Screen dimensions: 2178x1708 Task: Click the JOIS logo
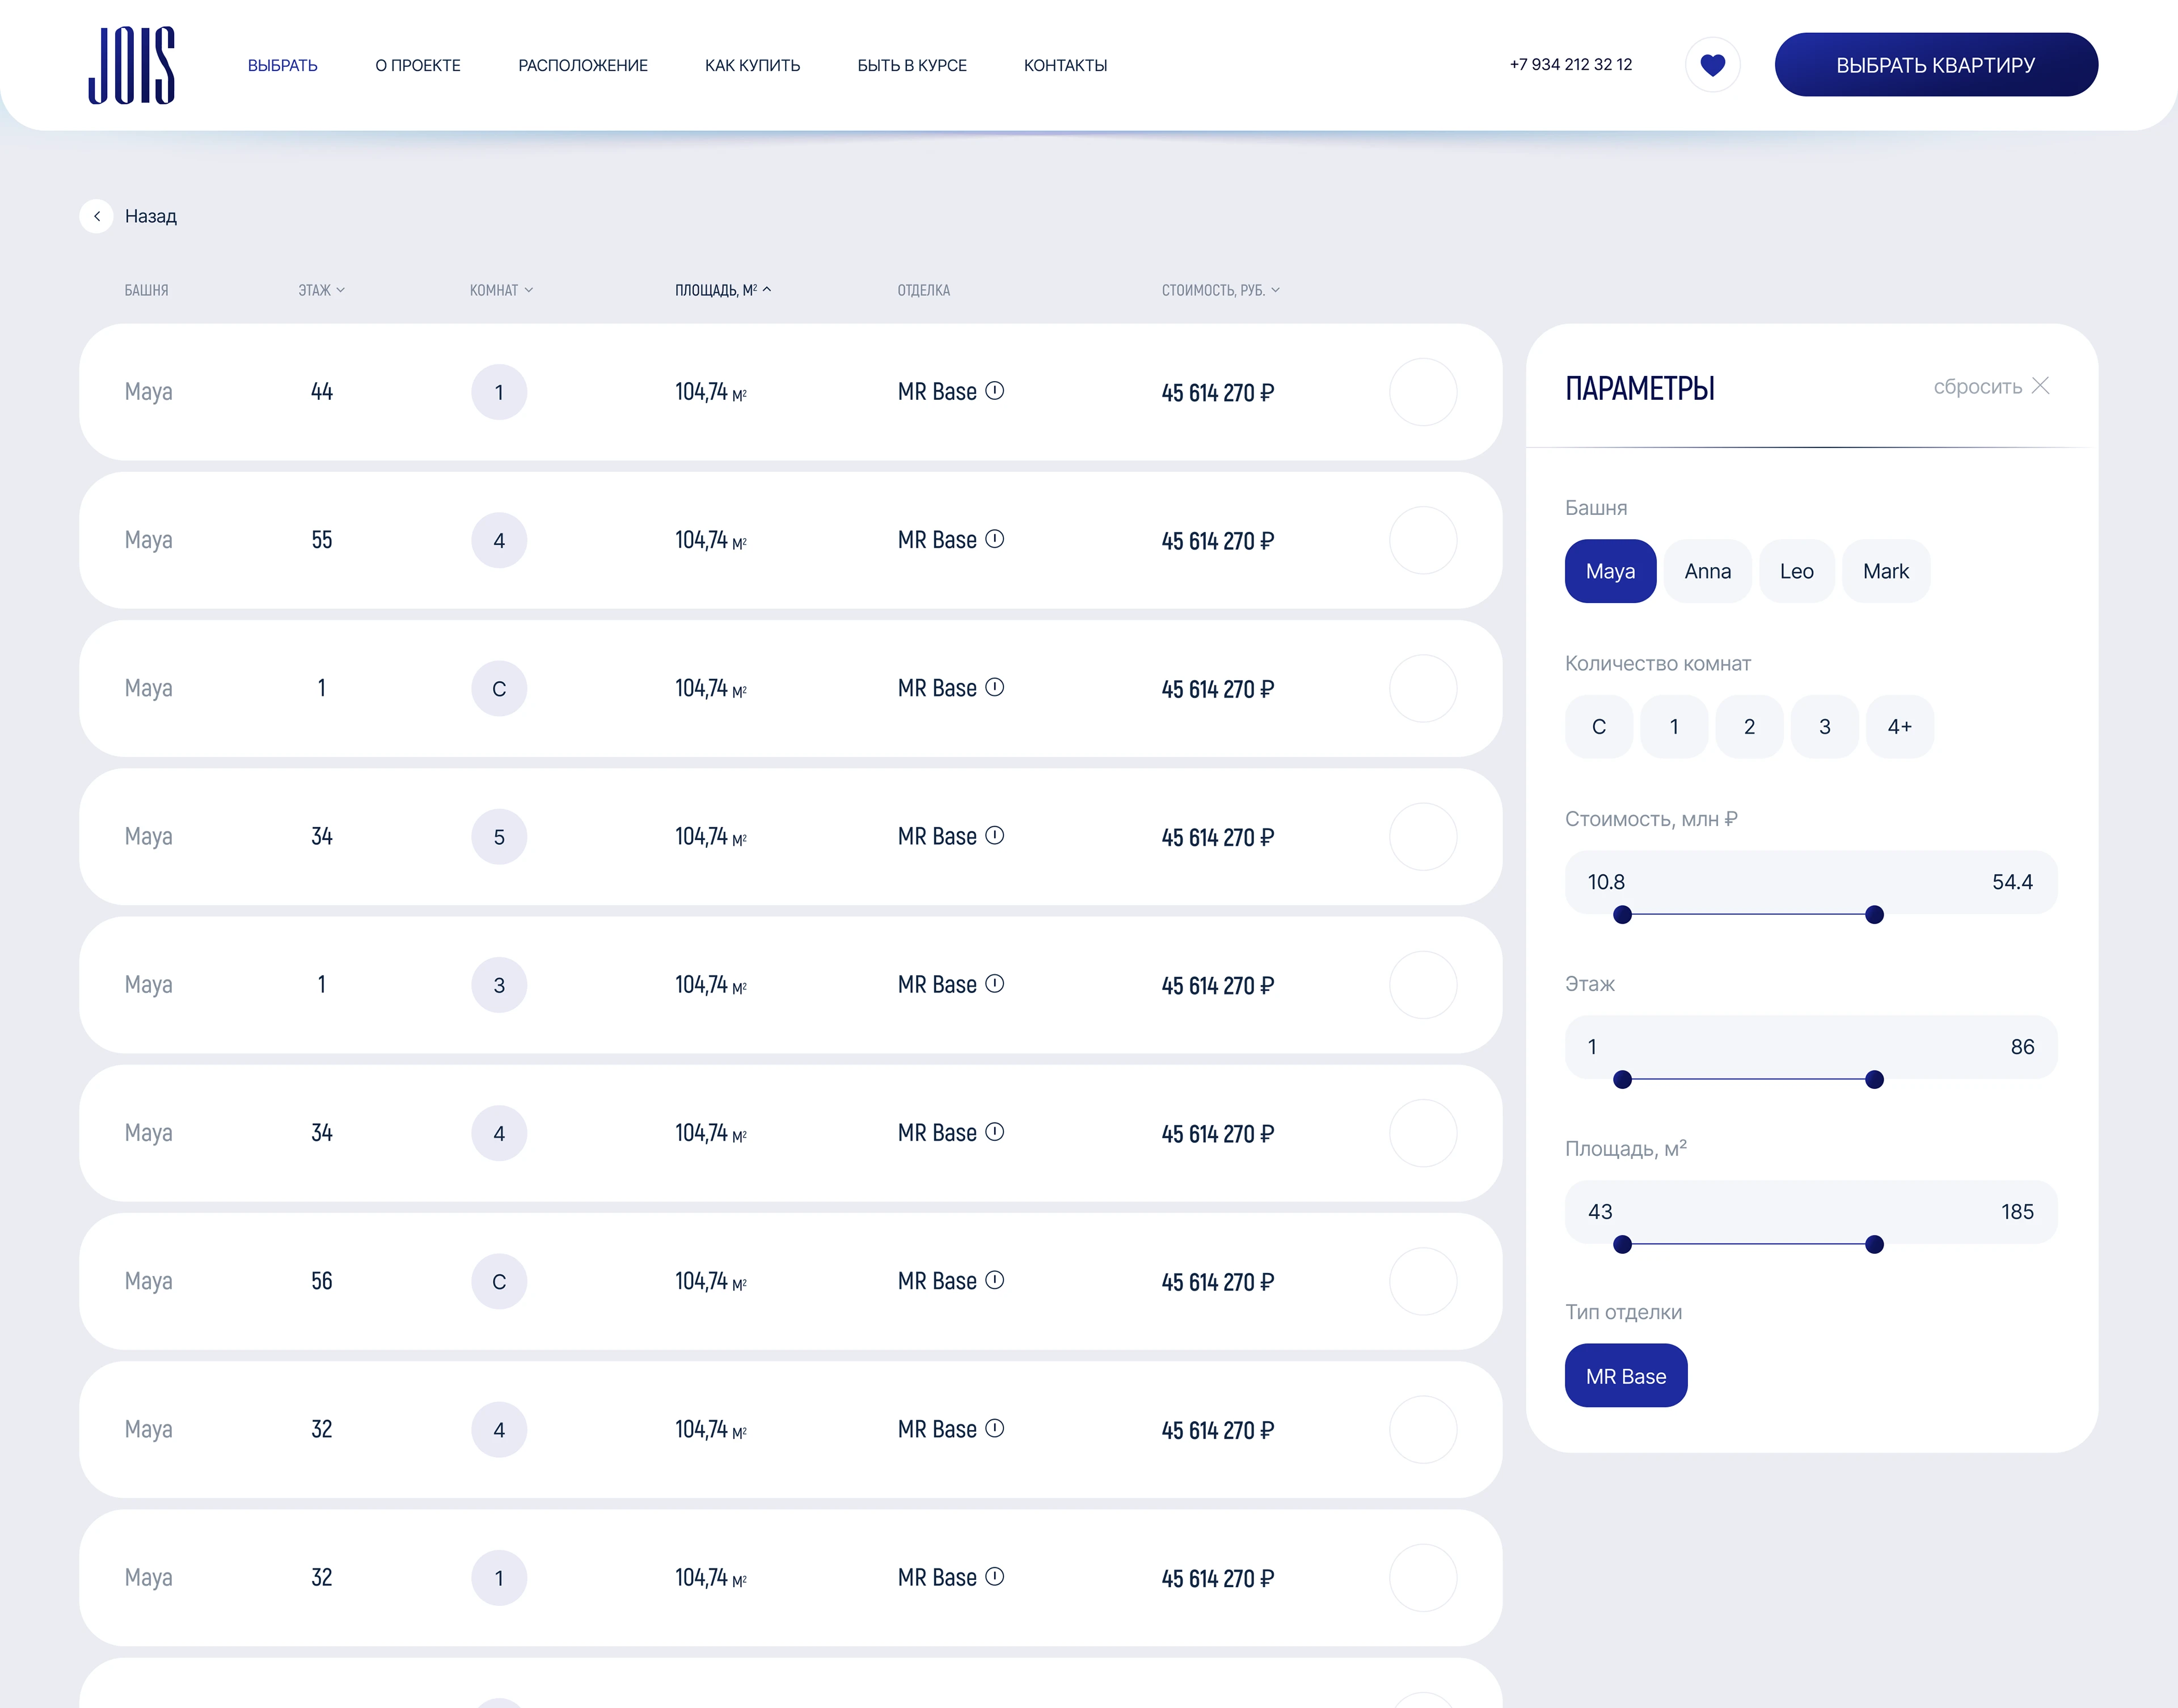coord(132,65)
